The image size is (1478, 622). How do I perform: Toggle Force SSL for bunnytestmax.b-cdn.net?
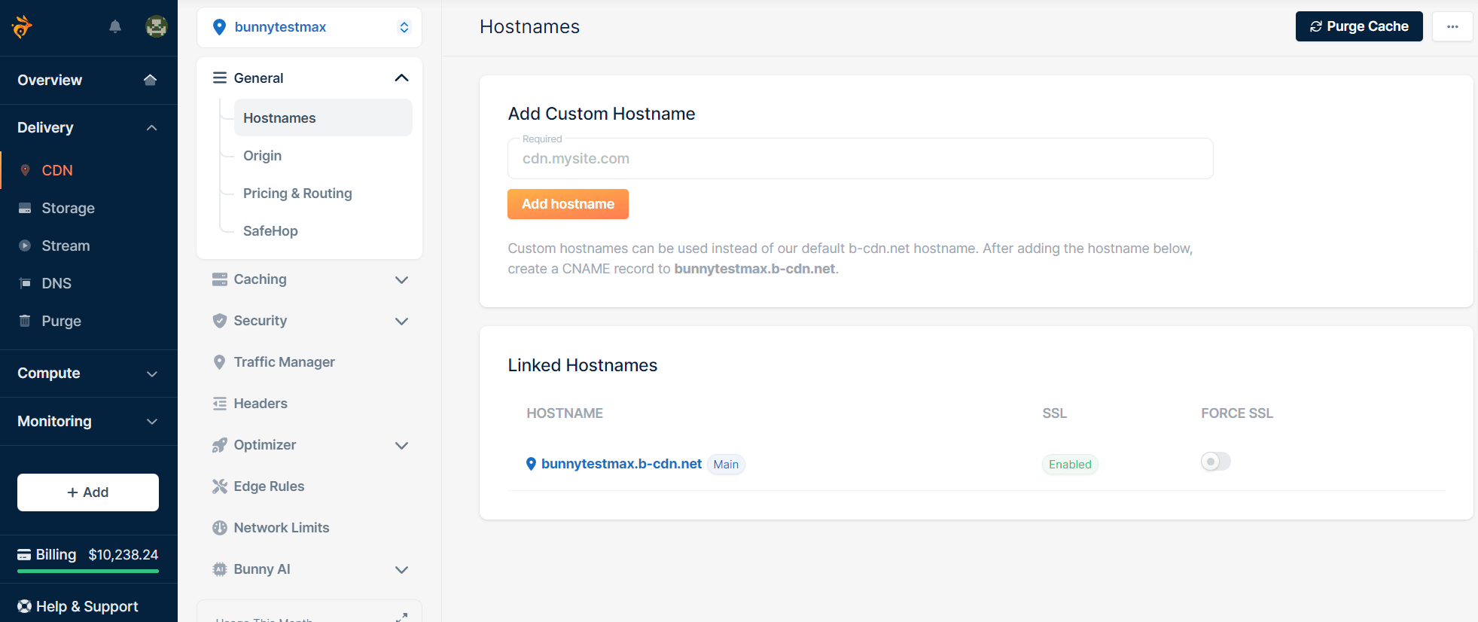pos(1215,462)
